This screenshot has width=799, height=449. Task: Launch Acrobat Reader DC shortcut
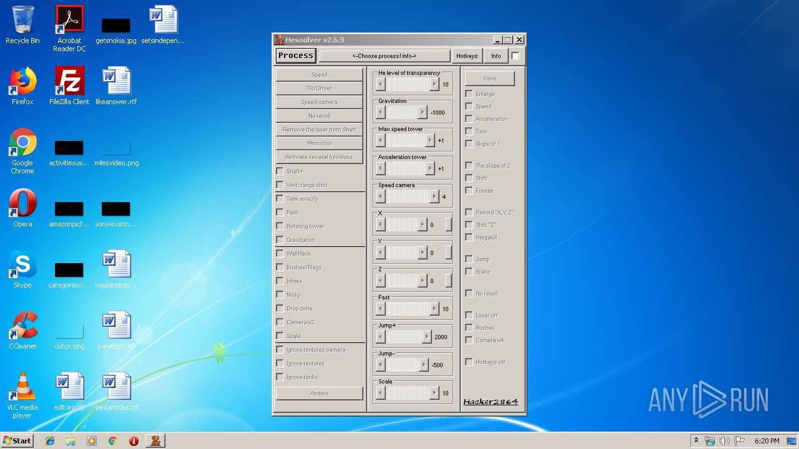point(69,29)
